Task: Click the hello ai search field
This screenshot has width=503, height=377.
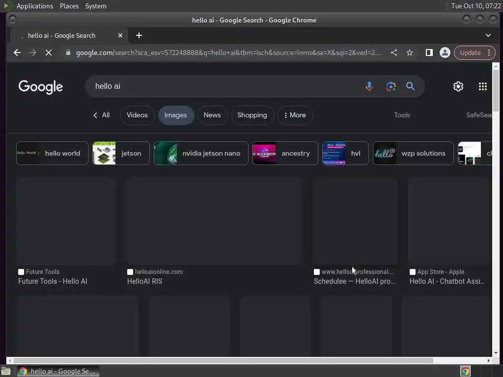Action: (x=224, y=86)
